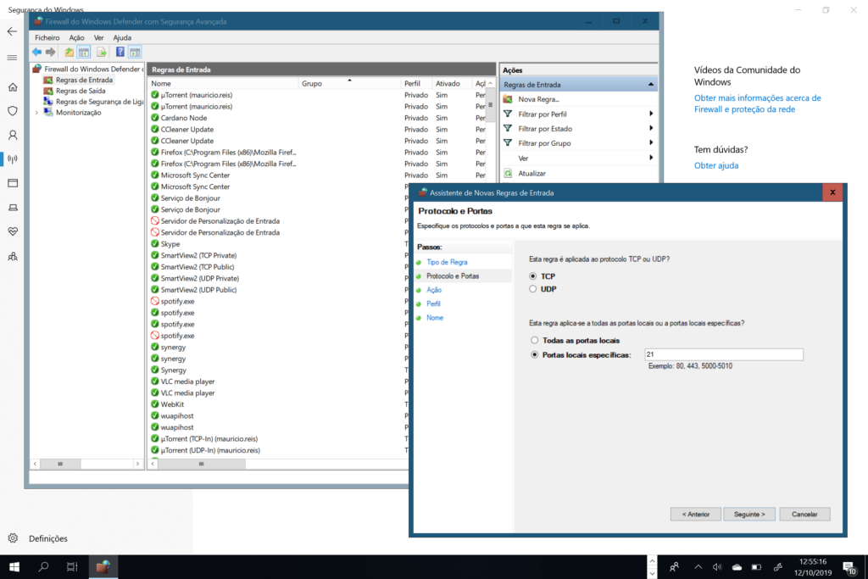
Task: Cancel the new inbound rule wizard
Action: 804,515
